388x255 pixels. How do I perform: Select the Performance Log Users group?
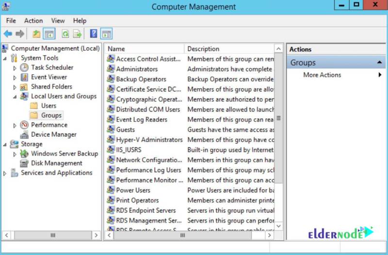coord(148,170)
